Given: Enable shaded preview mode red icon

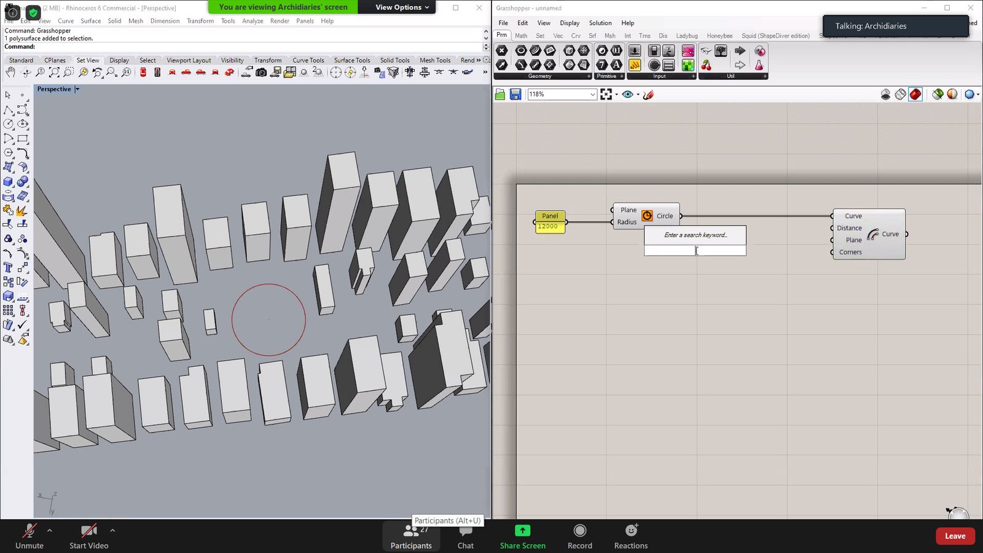Looking at the screenshot, I should tap(915, 94).
